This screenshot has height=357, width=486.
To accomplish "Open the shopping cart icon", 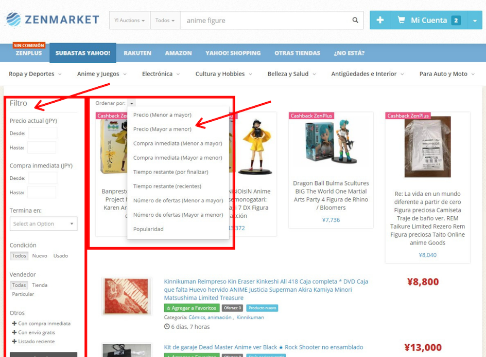I will (x=401, y=20).
